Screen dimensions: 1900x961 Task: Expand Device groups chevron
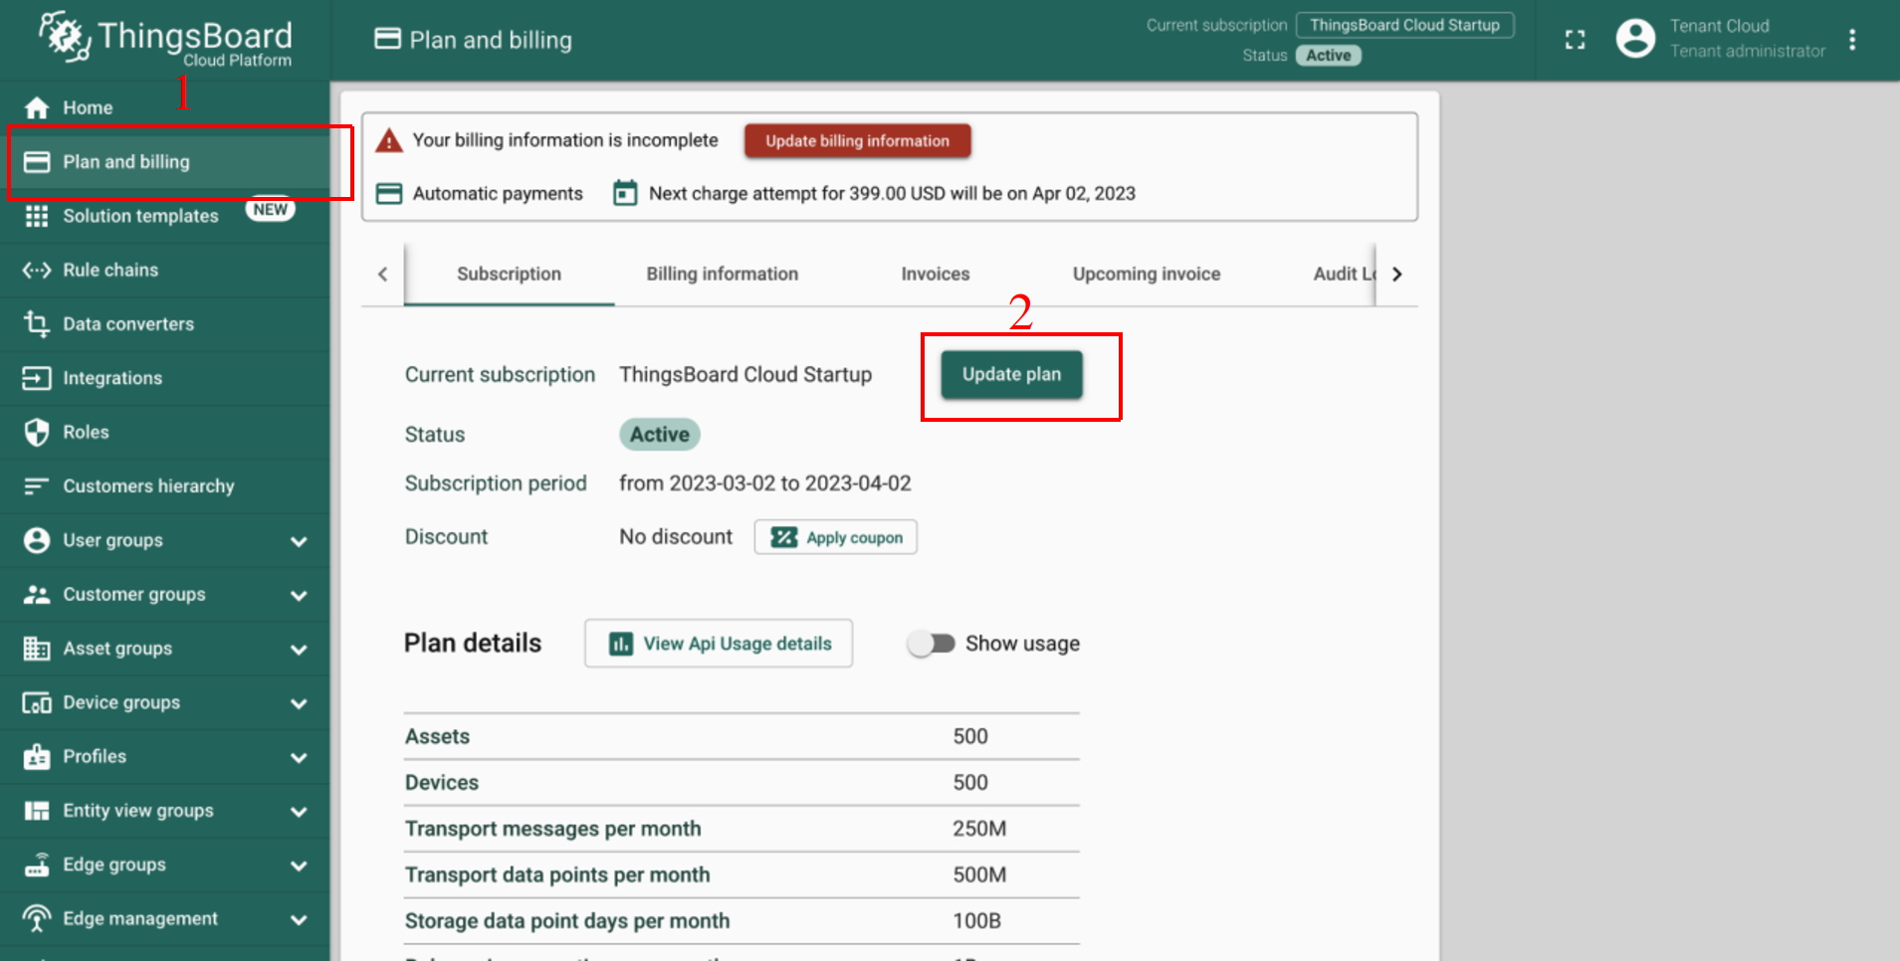[298, 703]
